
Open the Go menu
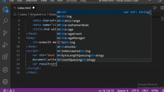tap(52, 1)
